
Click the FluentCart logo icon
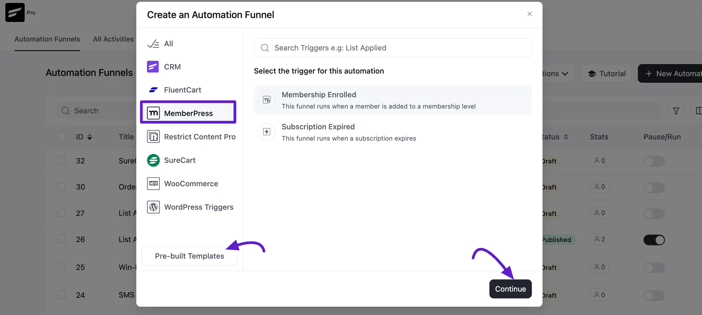point(153,90)
